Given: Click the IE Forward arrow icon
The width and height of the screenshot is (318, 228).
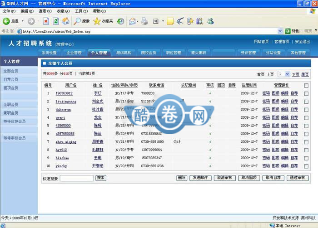Looking at the screenshot, I should click(31, 21).
